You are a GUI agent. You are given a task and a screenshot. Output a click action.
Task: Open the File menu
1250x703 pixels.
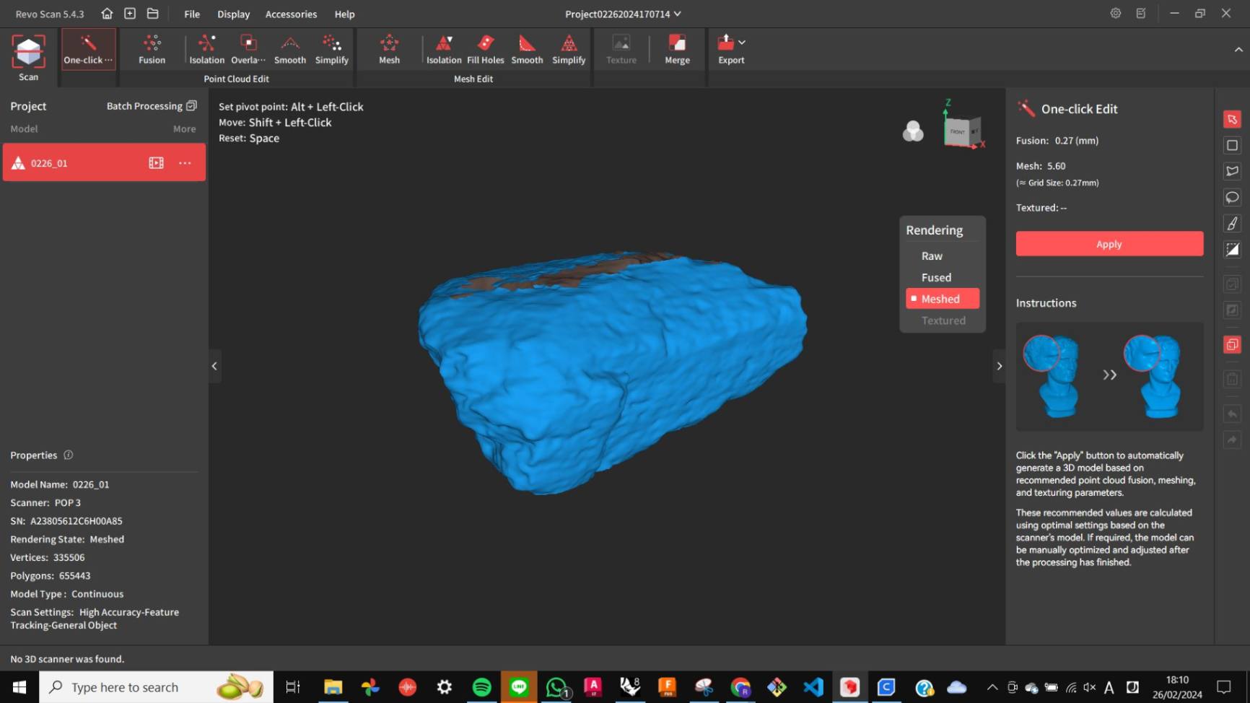click(x=192, y=14)
